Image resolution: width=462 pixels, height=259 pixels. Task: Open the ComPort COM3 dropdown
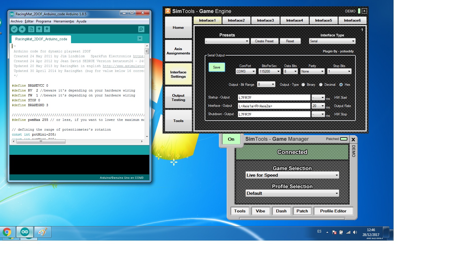[246, 71]
